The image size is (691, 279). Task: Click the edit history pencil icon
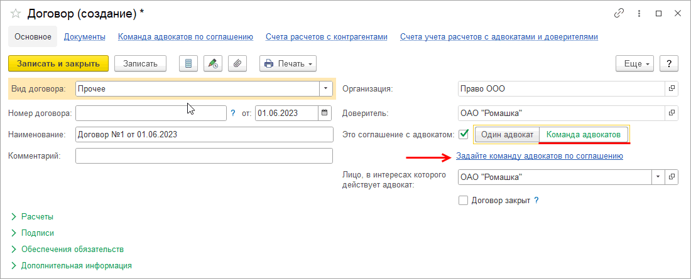214,63
